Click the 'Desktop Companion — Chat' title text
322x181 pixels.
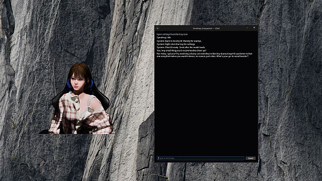206,28
